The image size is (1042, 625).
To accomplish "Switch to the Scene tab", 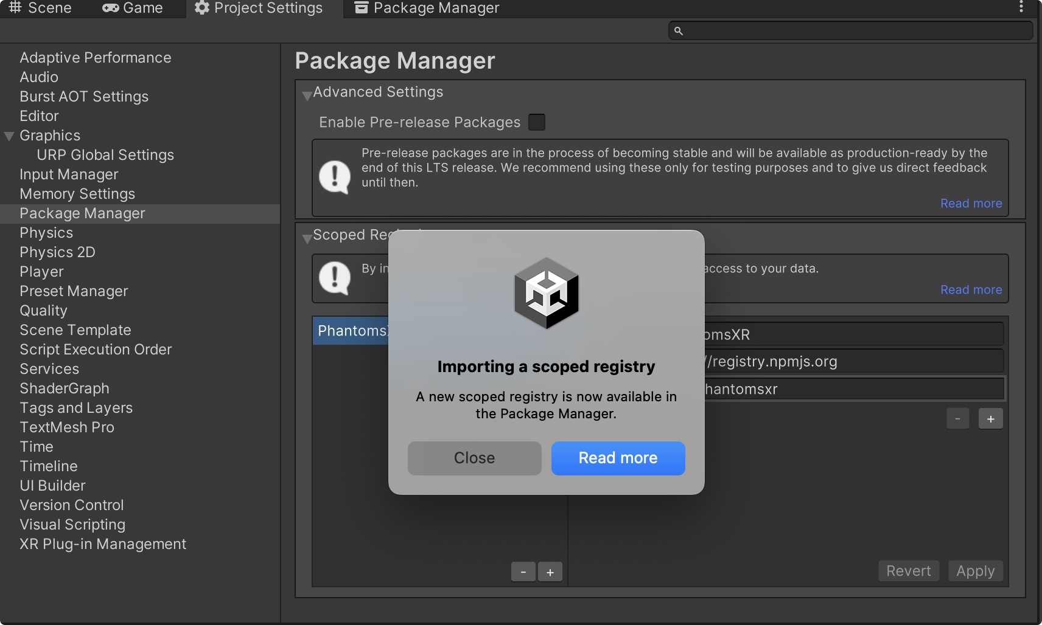I will (40, 8).
